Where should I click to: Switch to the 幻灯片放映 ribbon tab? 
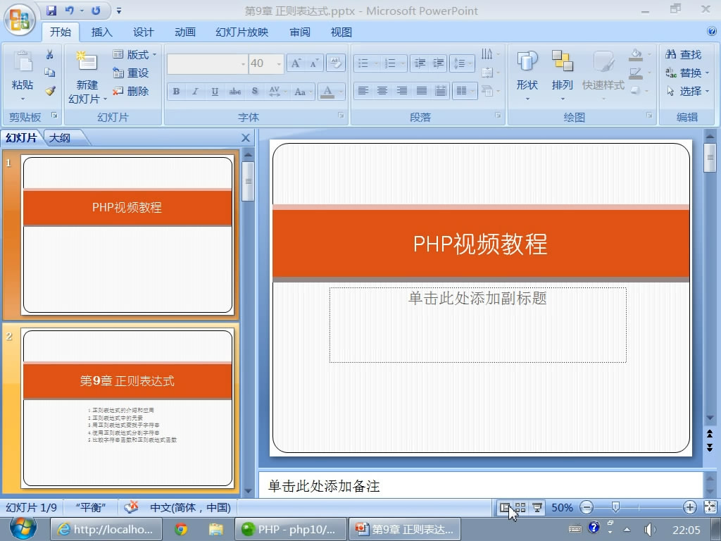coord(242,32)
